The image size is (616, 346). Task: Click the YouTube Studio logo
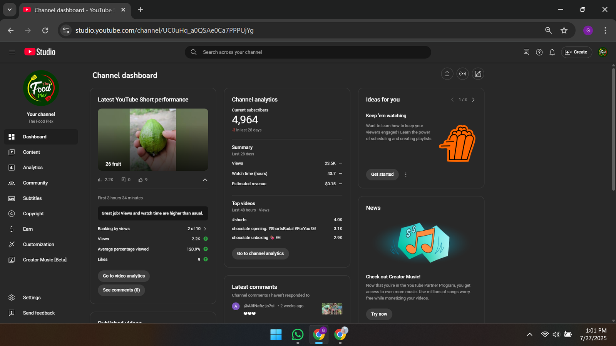pos(40,52)
